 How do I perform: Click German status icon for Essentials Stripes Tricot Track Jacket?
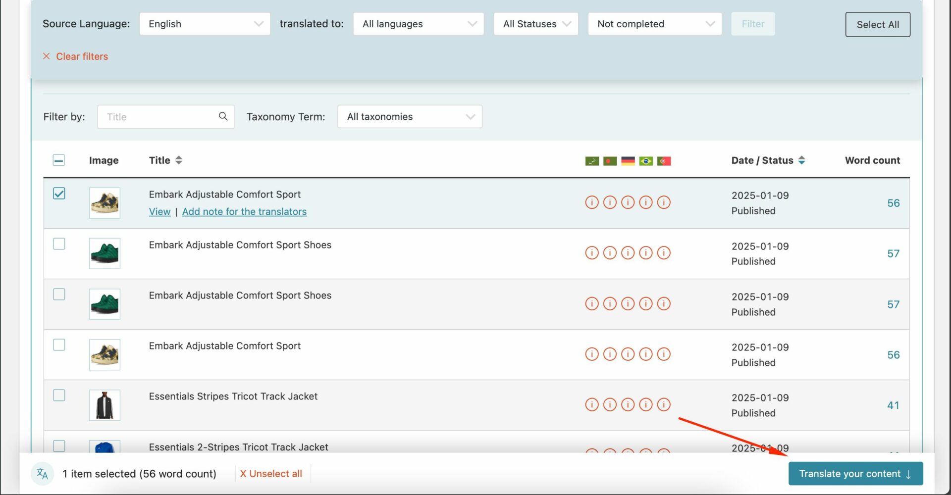[628, 404]
